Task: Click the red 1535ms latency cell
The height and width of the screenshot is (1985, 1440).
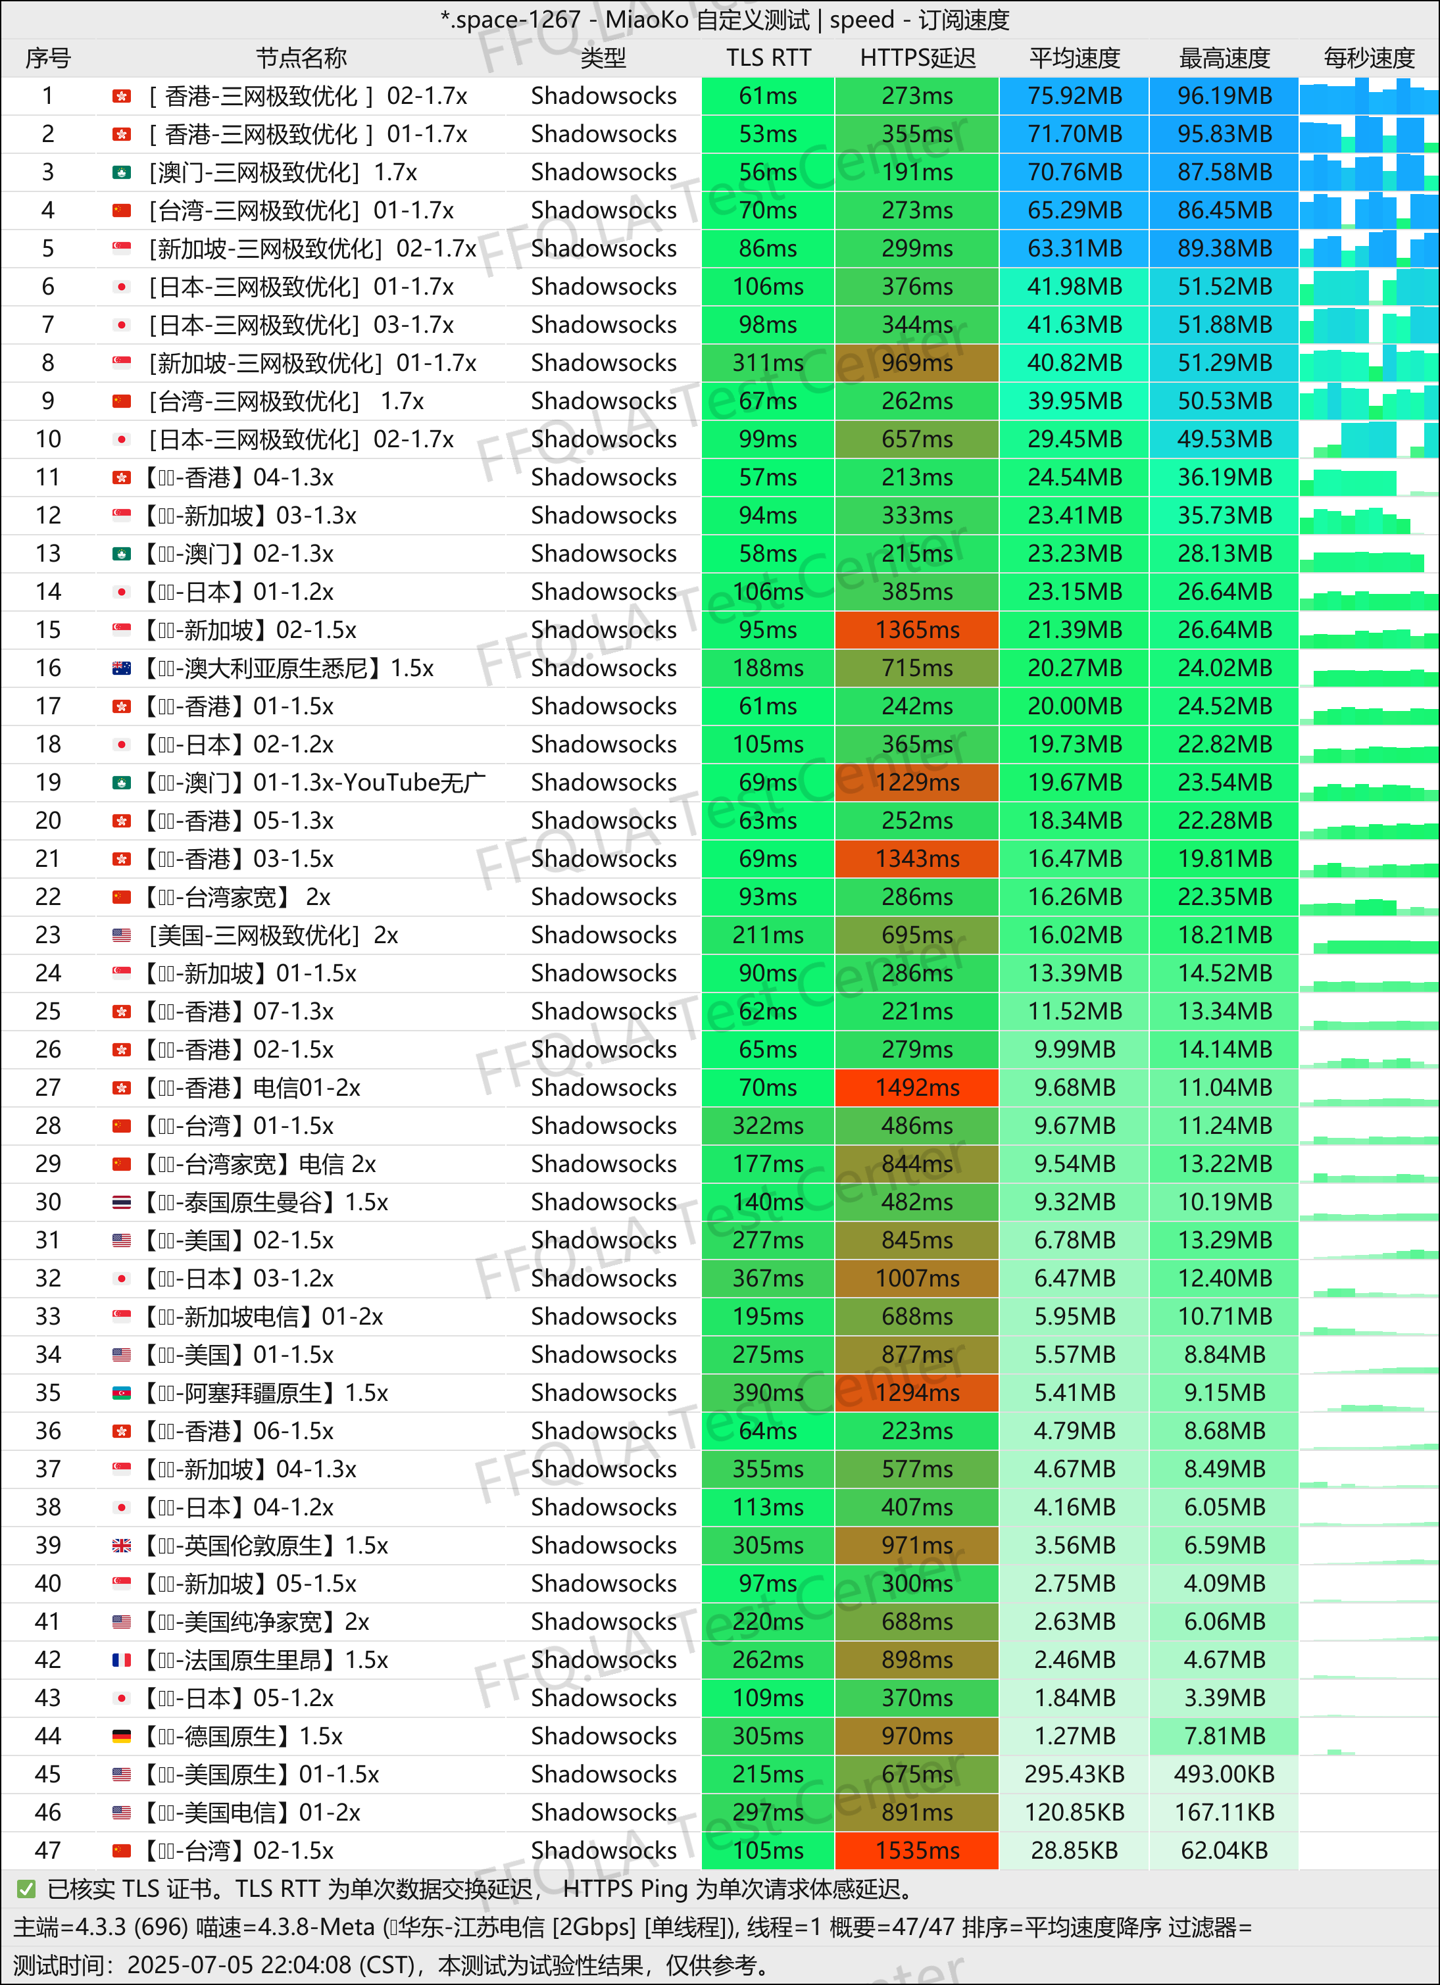Action: 916,1851
